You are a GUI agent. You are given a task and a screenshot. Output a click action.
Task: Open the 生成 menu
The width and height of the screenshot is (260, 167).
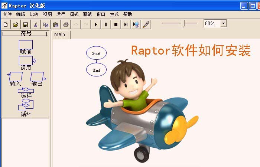pyautogui.click(x=114, y=14)
